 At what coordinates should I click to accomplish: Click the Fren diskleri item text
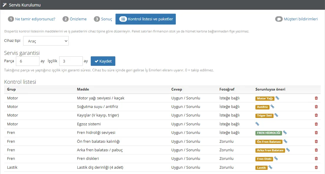coord(88,158)
